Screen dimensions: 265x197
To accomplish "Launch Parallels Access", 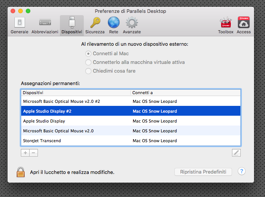I will point(243,25).
